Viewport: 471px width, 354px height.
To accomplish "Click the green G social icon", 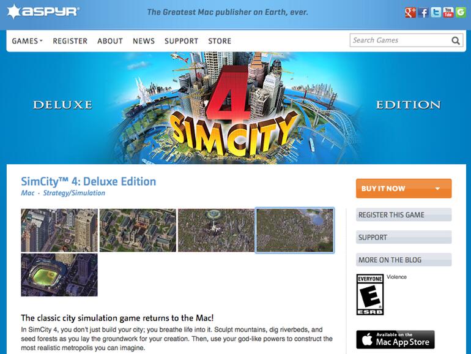I will (x=461, y=12).
